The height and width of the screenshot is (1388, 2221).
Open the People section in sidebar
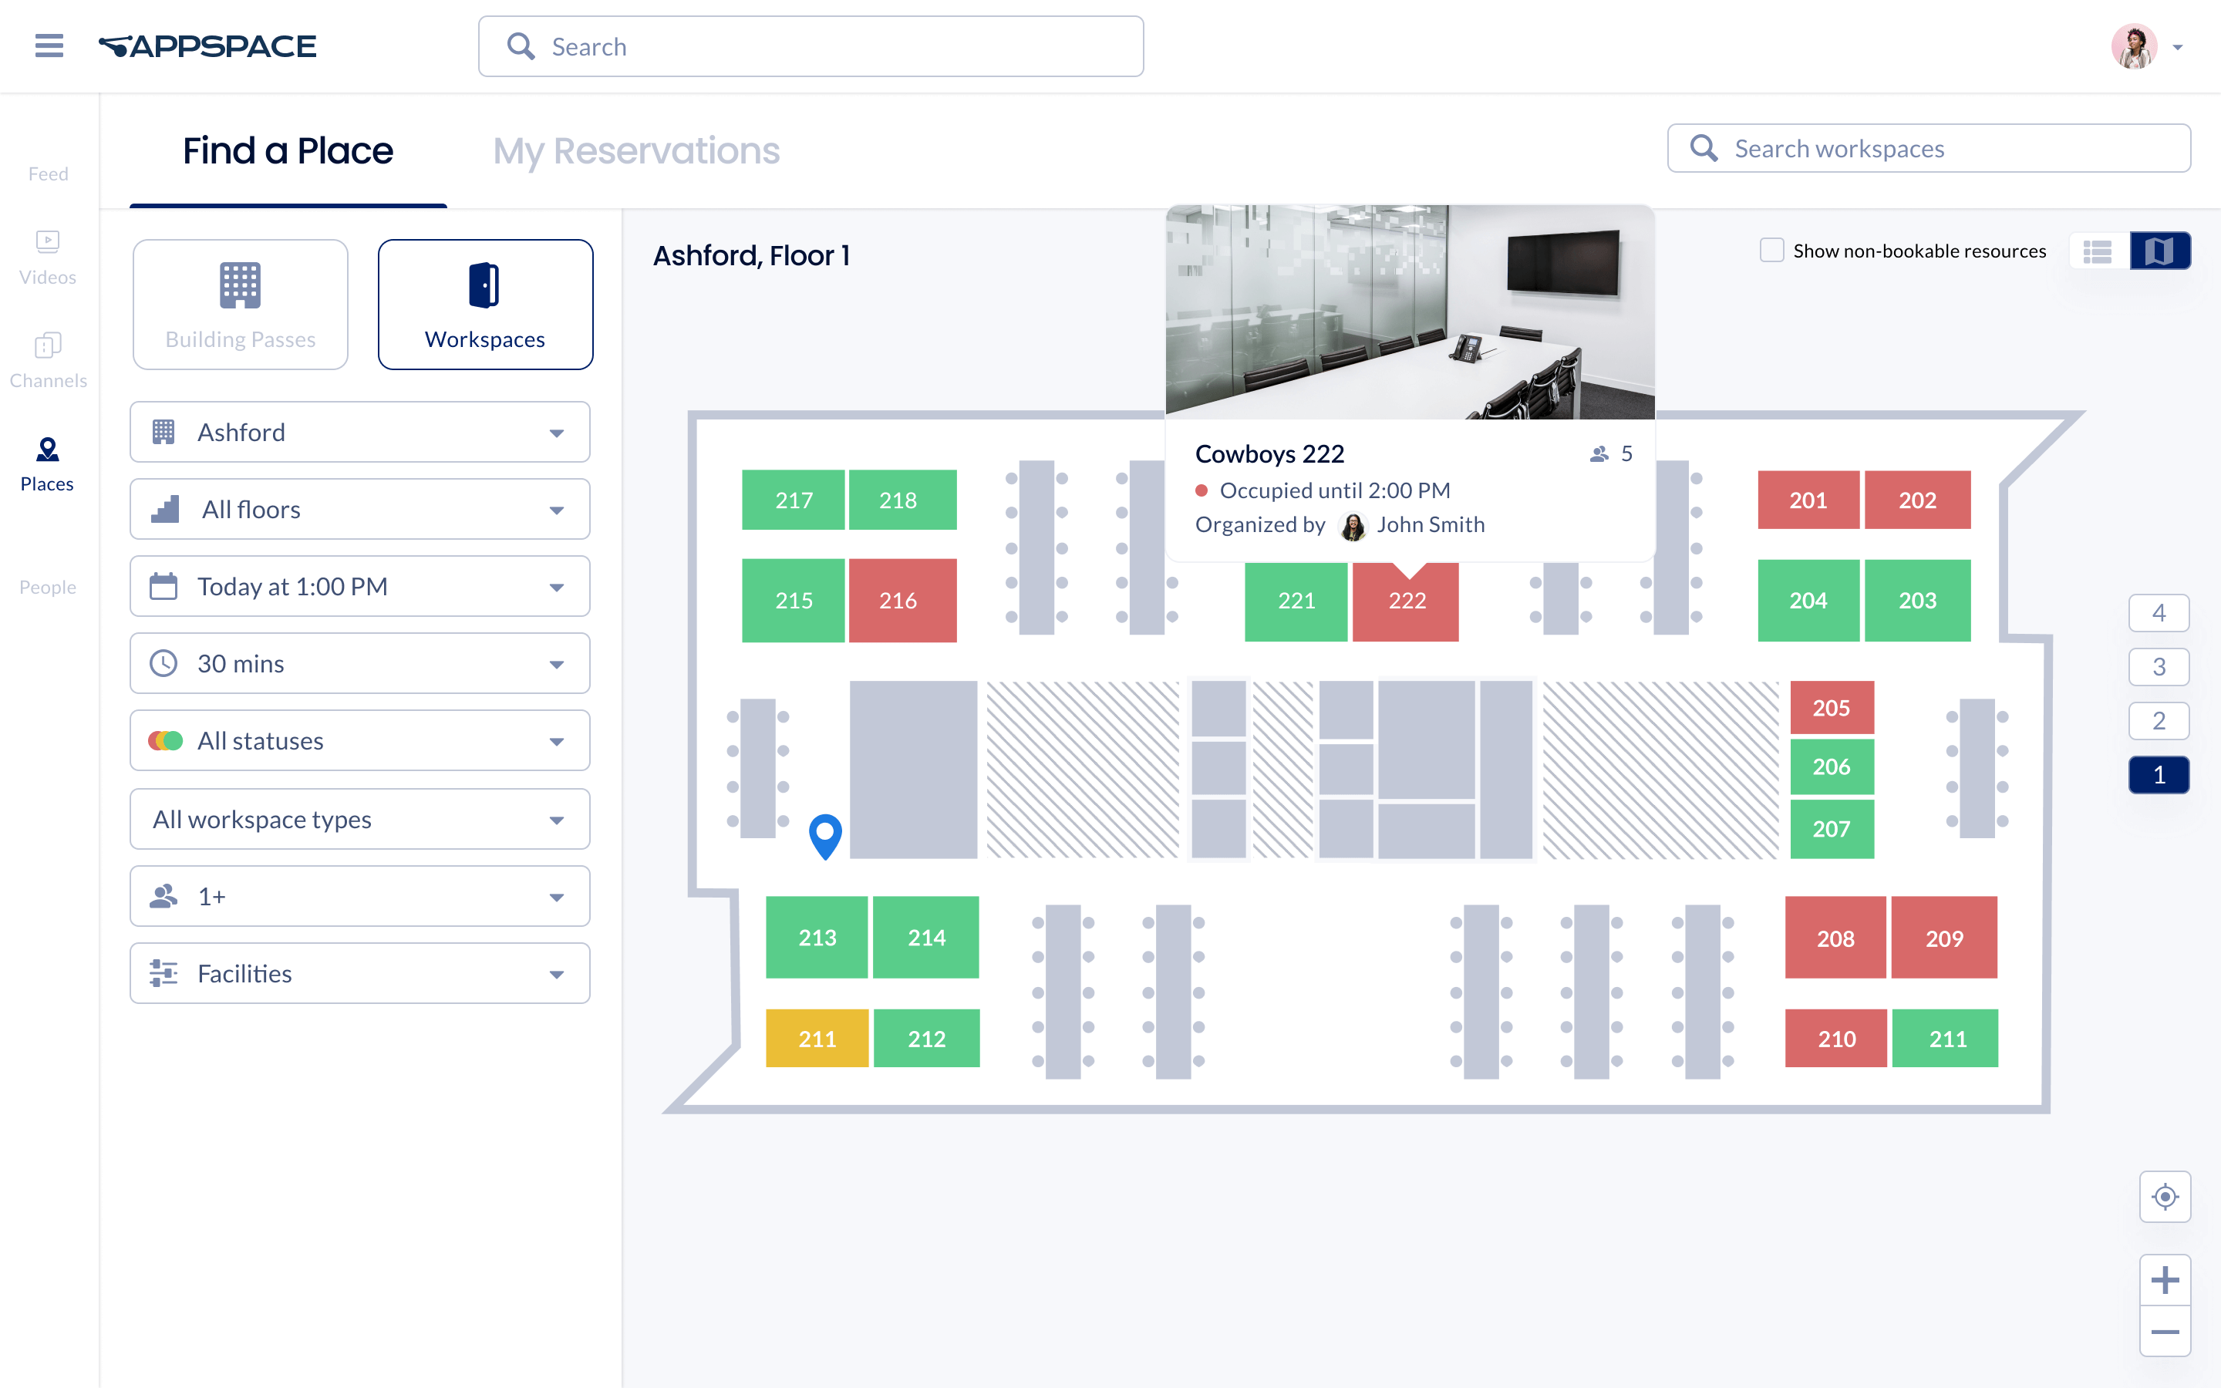click(x=48, y=588)
